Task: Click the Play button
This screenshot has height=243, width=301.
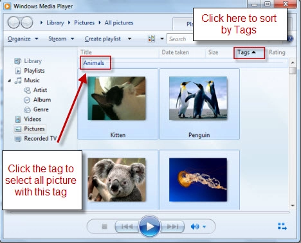Action: 150,226
